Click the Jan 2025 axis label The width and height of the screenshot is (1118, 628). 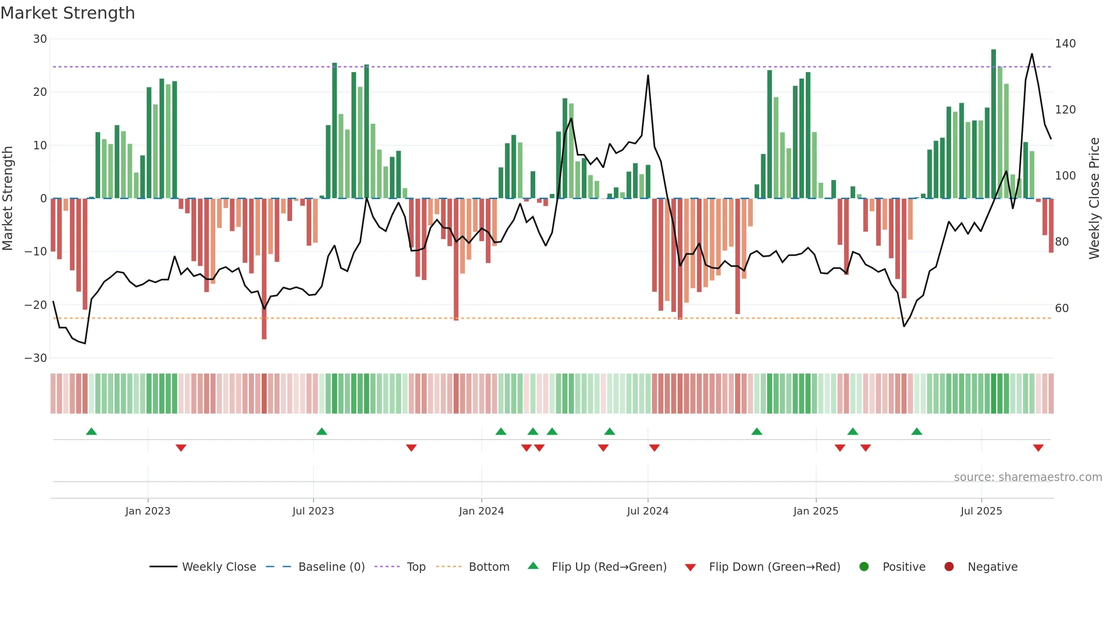coord(816,511)
